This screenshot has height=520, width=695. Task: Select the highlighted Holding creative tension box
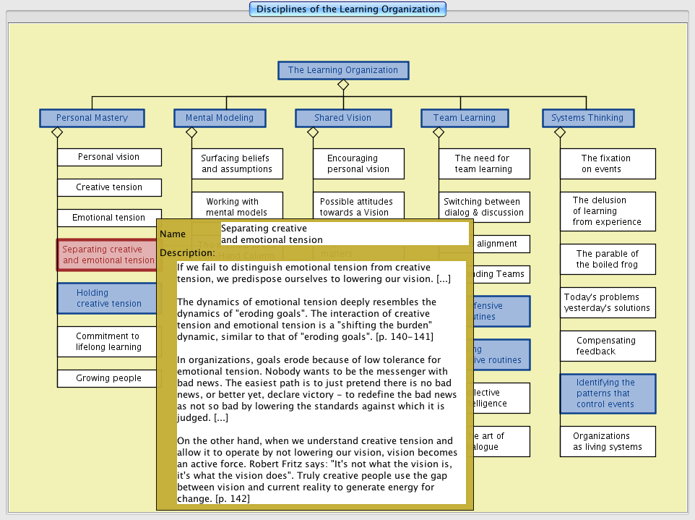[107, 298]
